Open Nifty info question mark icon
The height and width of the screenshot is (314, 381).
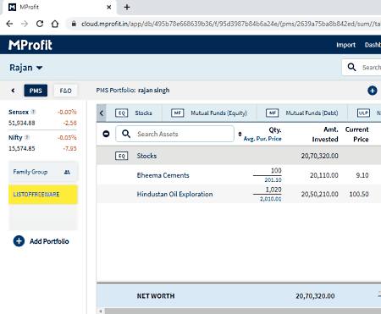[x=27, y=137]
